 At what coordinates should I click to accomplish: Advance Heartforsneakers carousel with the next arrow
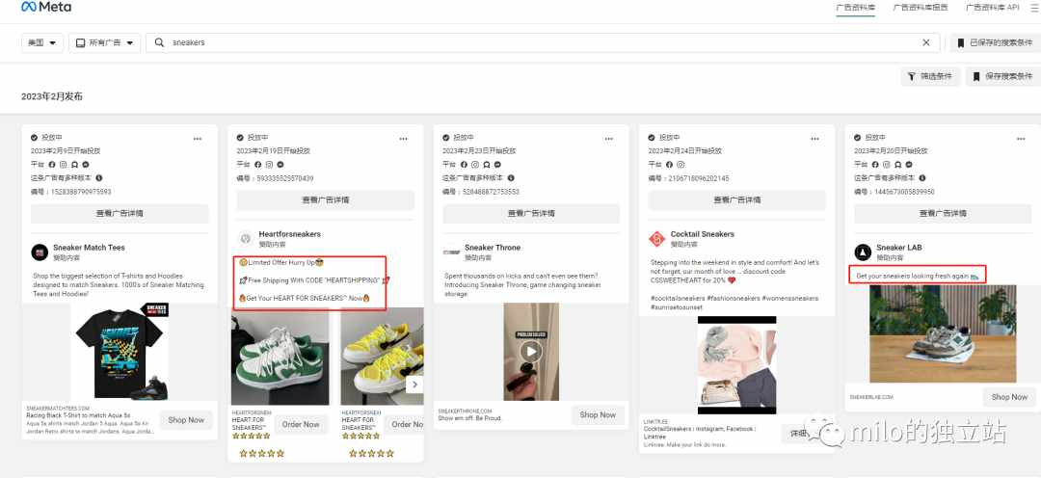(414, 385)
